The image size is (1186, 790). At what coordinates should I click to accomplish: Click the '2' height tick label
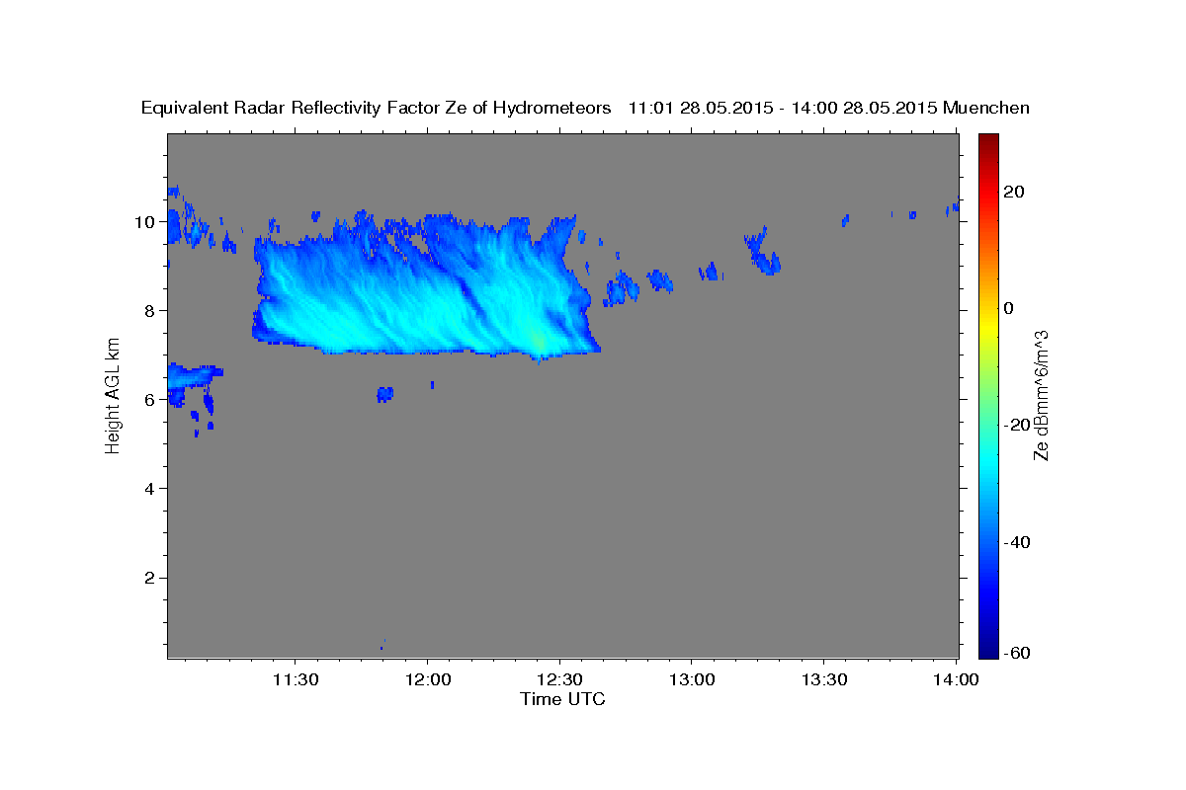pyautogui.click(x=152, y=578)
